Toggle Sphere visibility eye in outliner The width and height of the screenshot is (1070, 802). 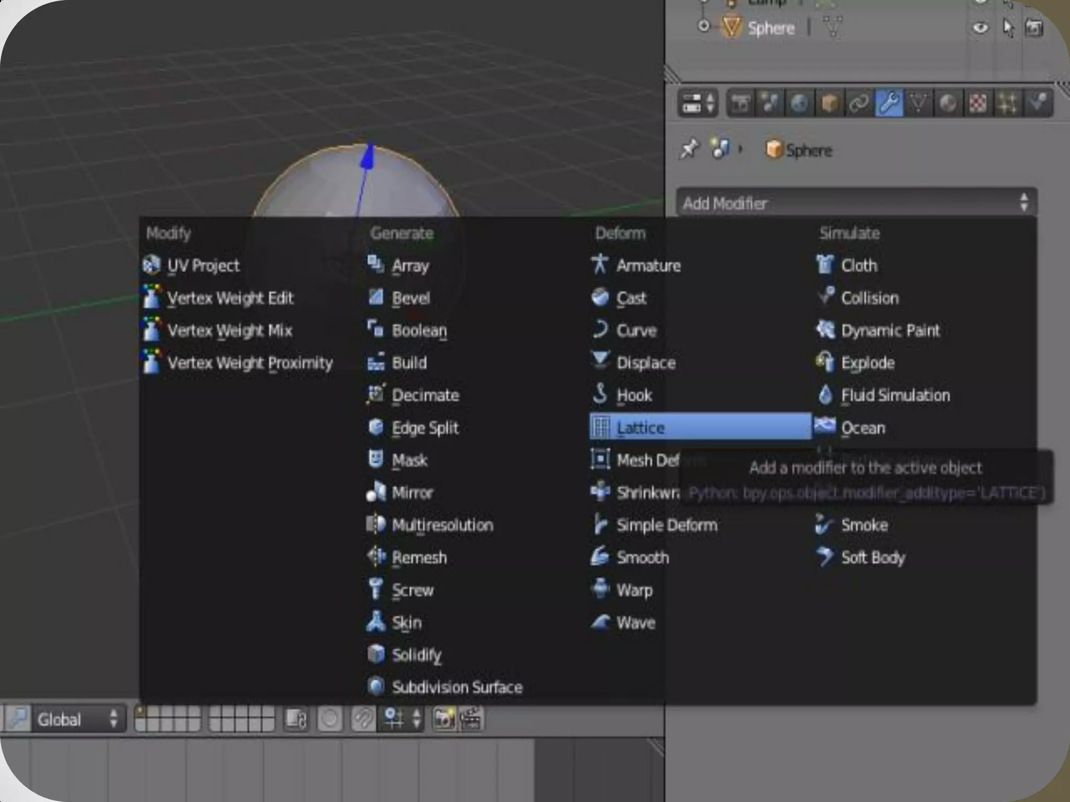[x=980, y=27]
